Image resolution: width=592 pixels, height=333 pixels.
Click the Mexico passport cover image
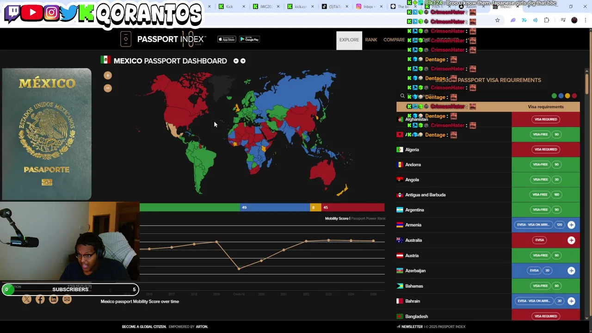point(47,134)
